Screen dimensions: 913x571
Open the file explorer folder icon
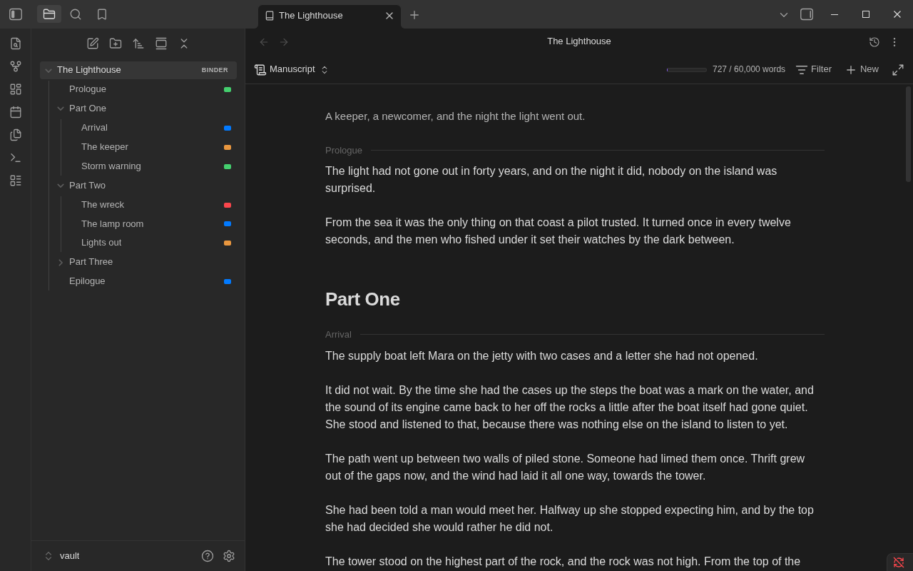click(49, 14)
